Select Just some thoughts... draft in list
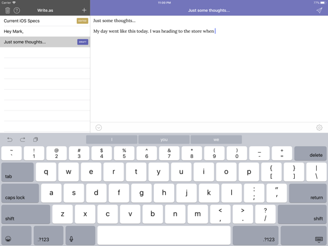 (45, 42)
